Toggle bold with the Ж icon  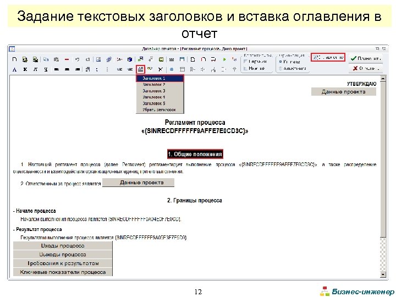click(x=25, y=69)
